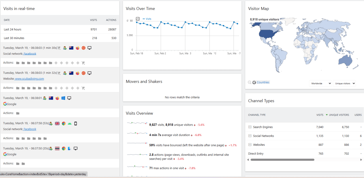This screenshot has width=364, height=178.
Task: Click the Channel Types horizontal scrollbar right arrow
Action: [x=361, y=160]
